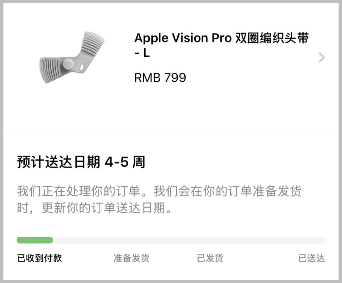Open the product details chevron arrow

pyautogui.click(x=321, y=58)
